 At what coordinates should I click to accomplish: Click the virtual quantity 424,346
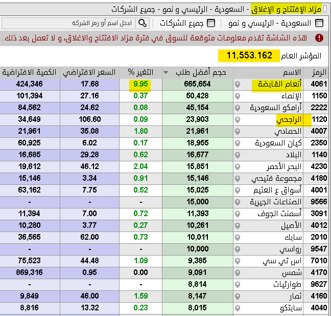[29, 84]
